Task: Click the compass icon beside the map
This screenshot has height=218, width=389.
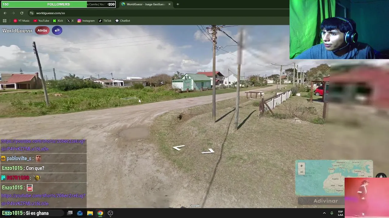Action: click(381, 176)
